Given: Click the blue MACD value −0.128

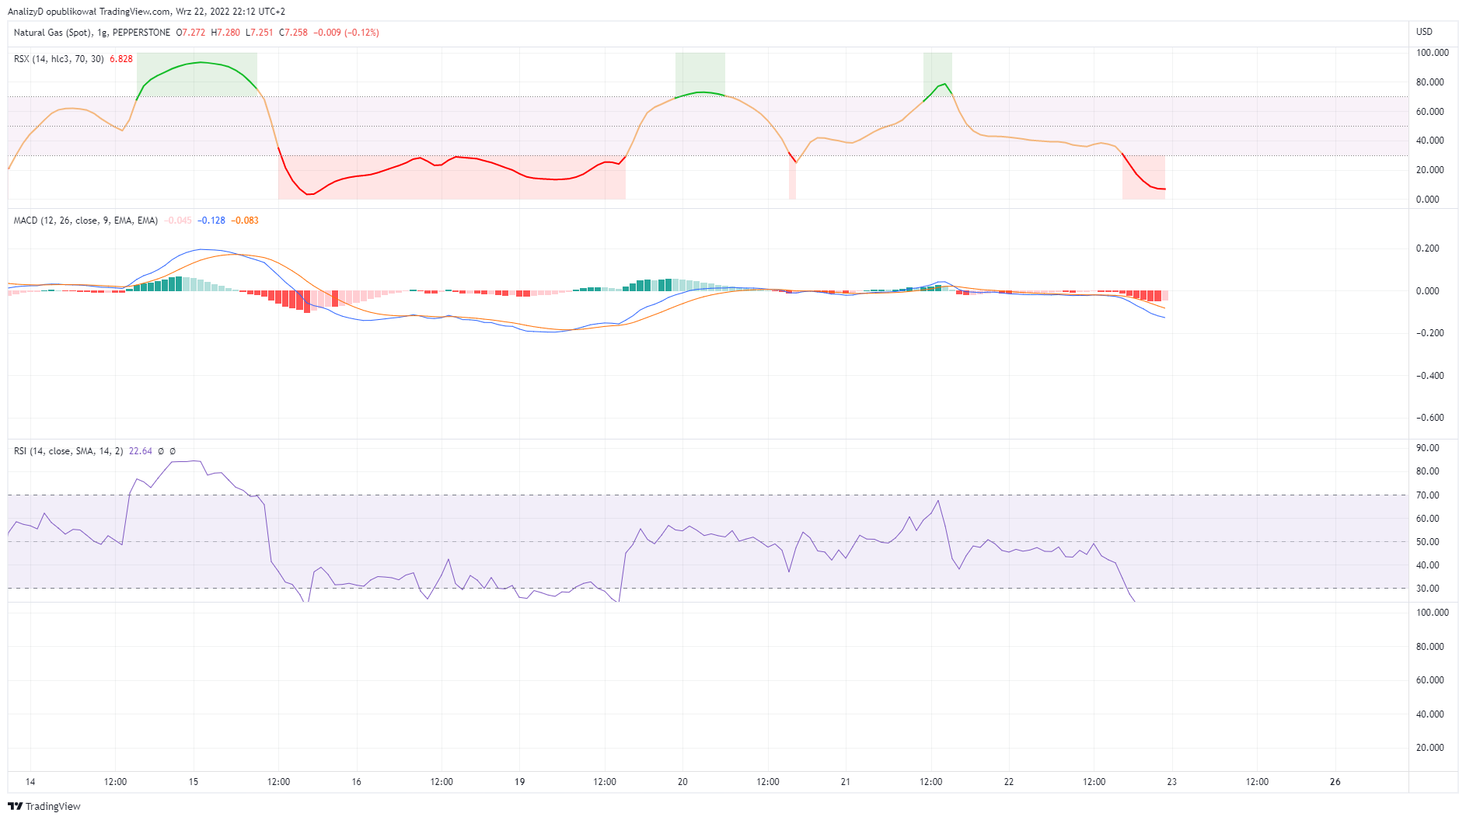Looking at the screenshot, I should point(211,221).
